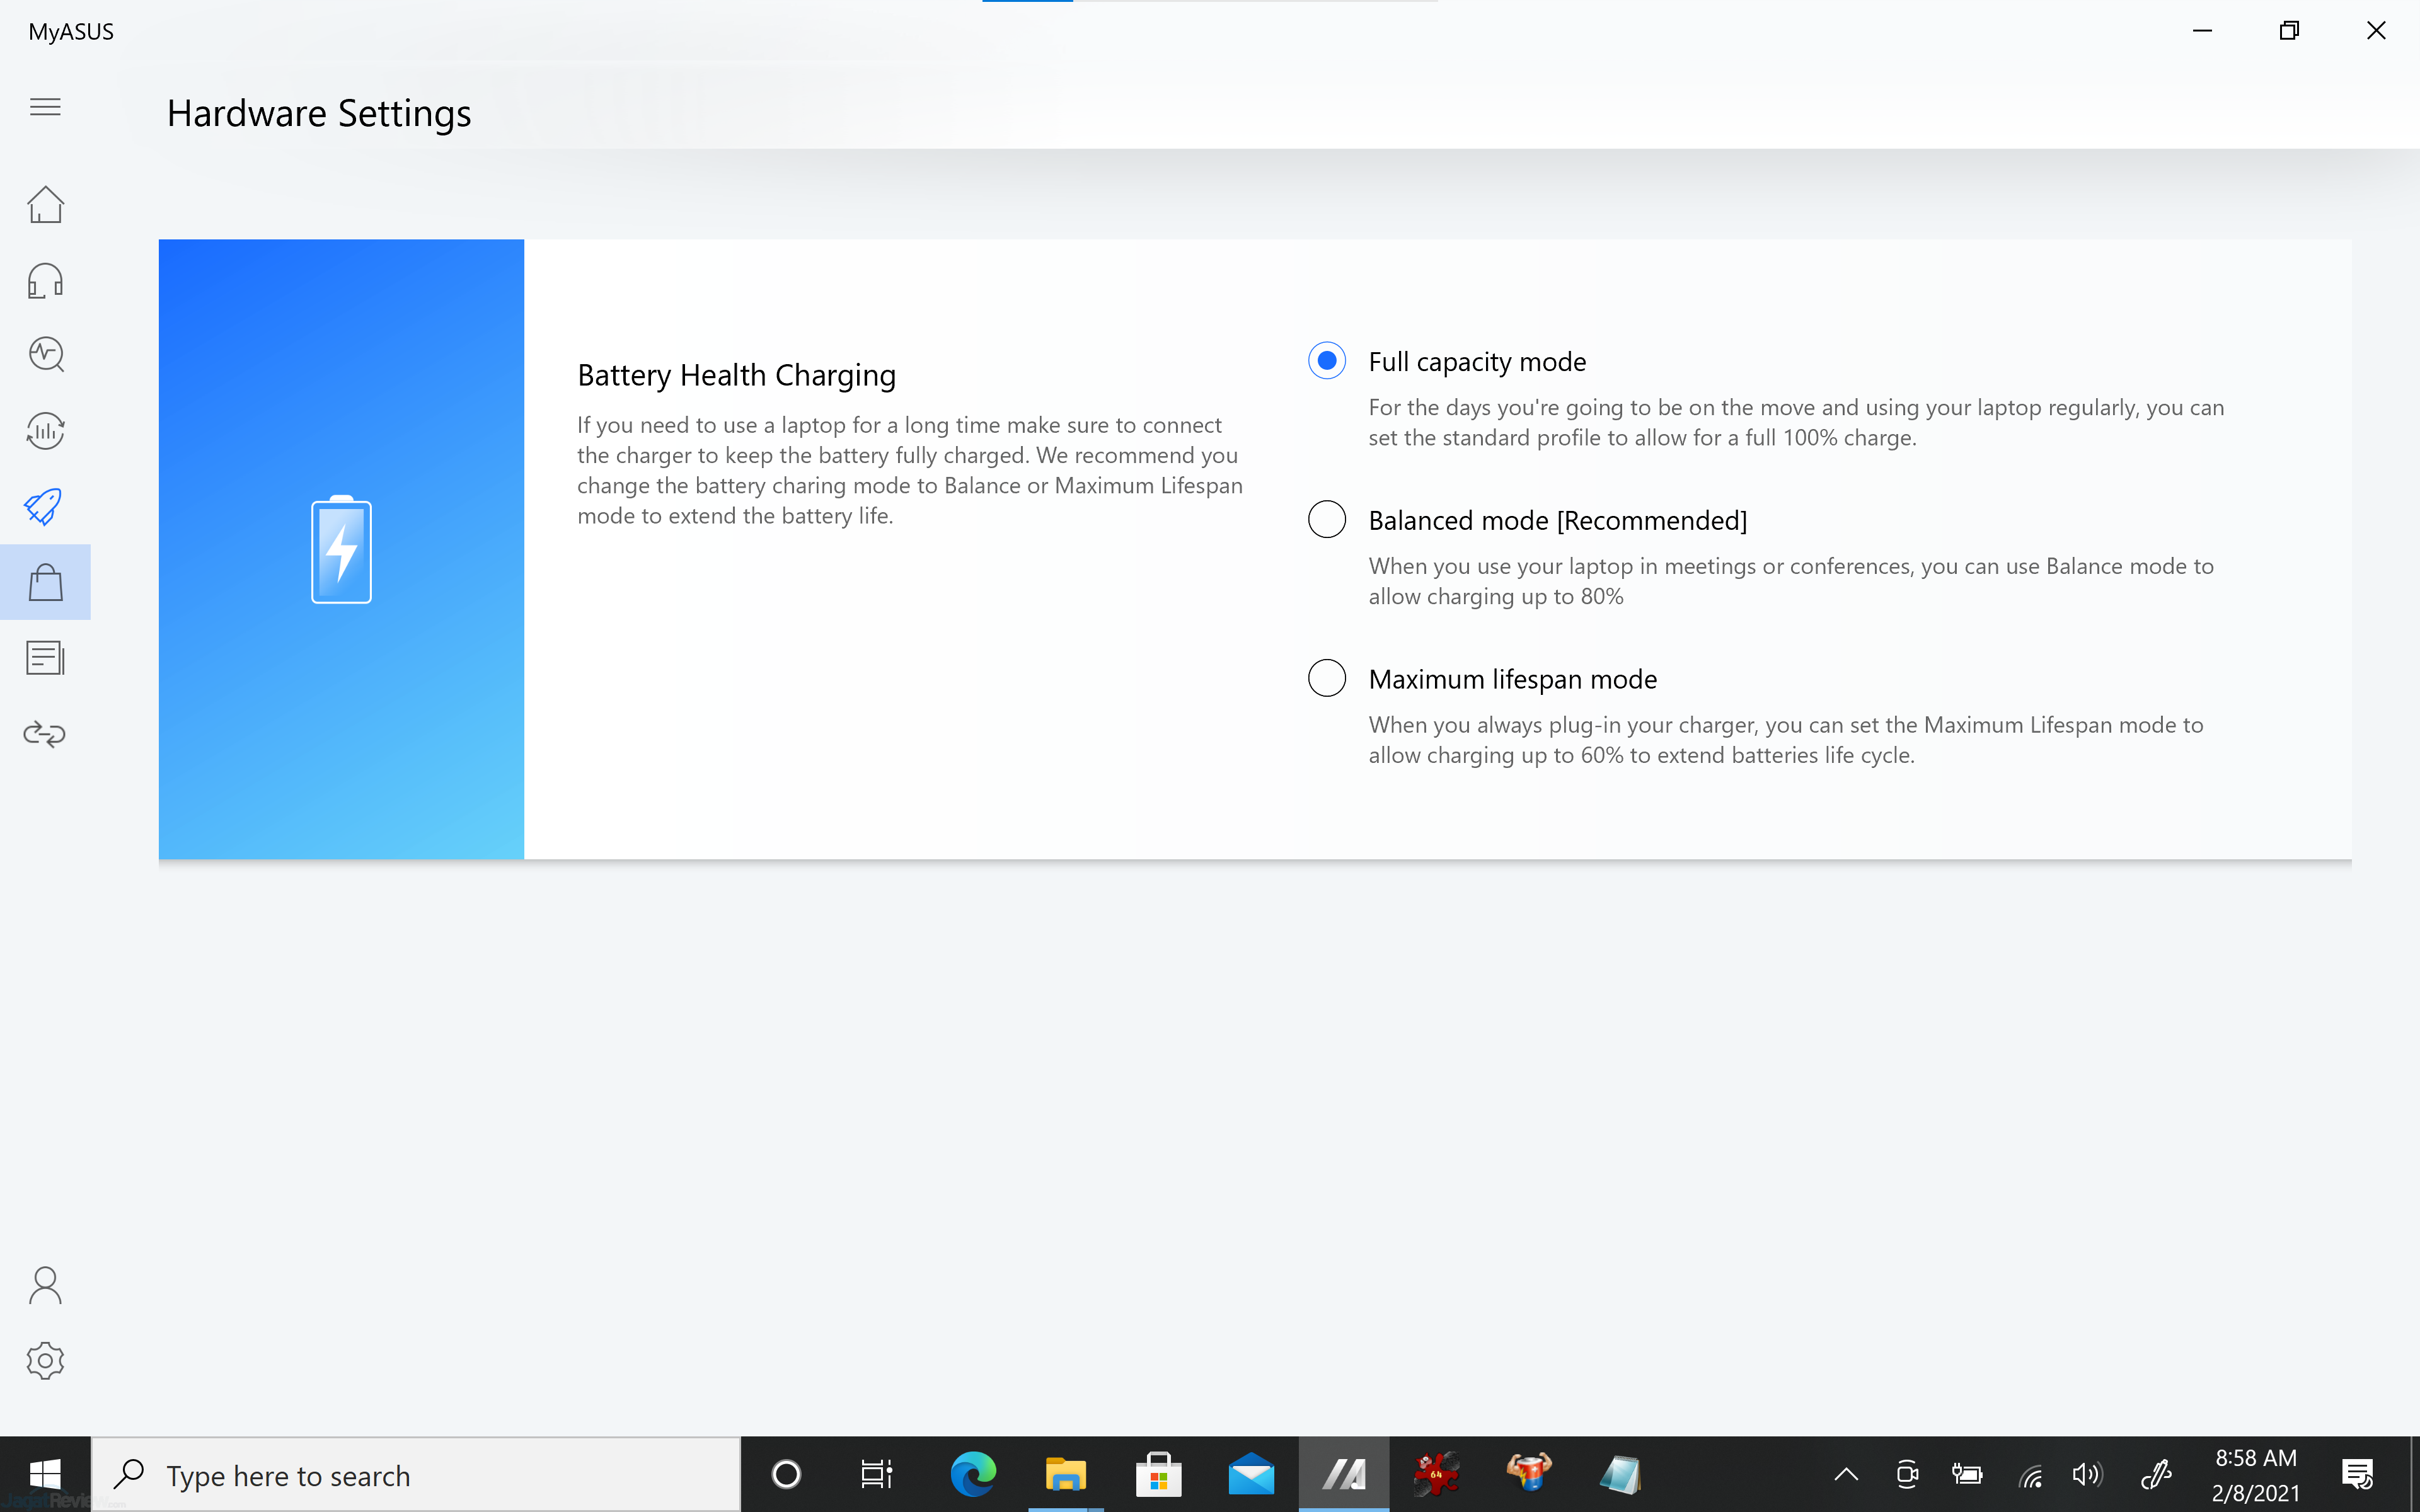Select Full capacity mode radio button
Viewport: 2420px width, 1512px height.
coord(1326,361)
